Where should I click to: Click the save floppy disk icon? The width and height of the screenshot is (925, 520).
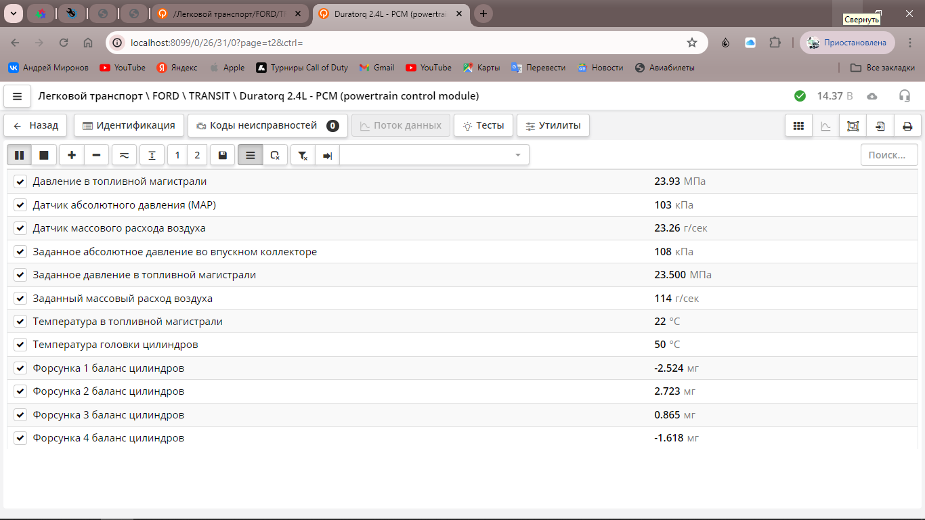[x=223, y=155]
